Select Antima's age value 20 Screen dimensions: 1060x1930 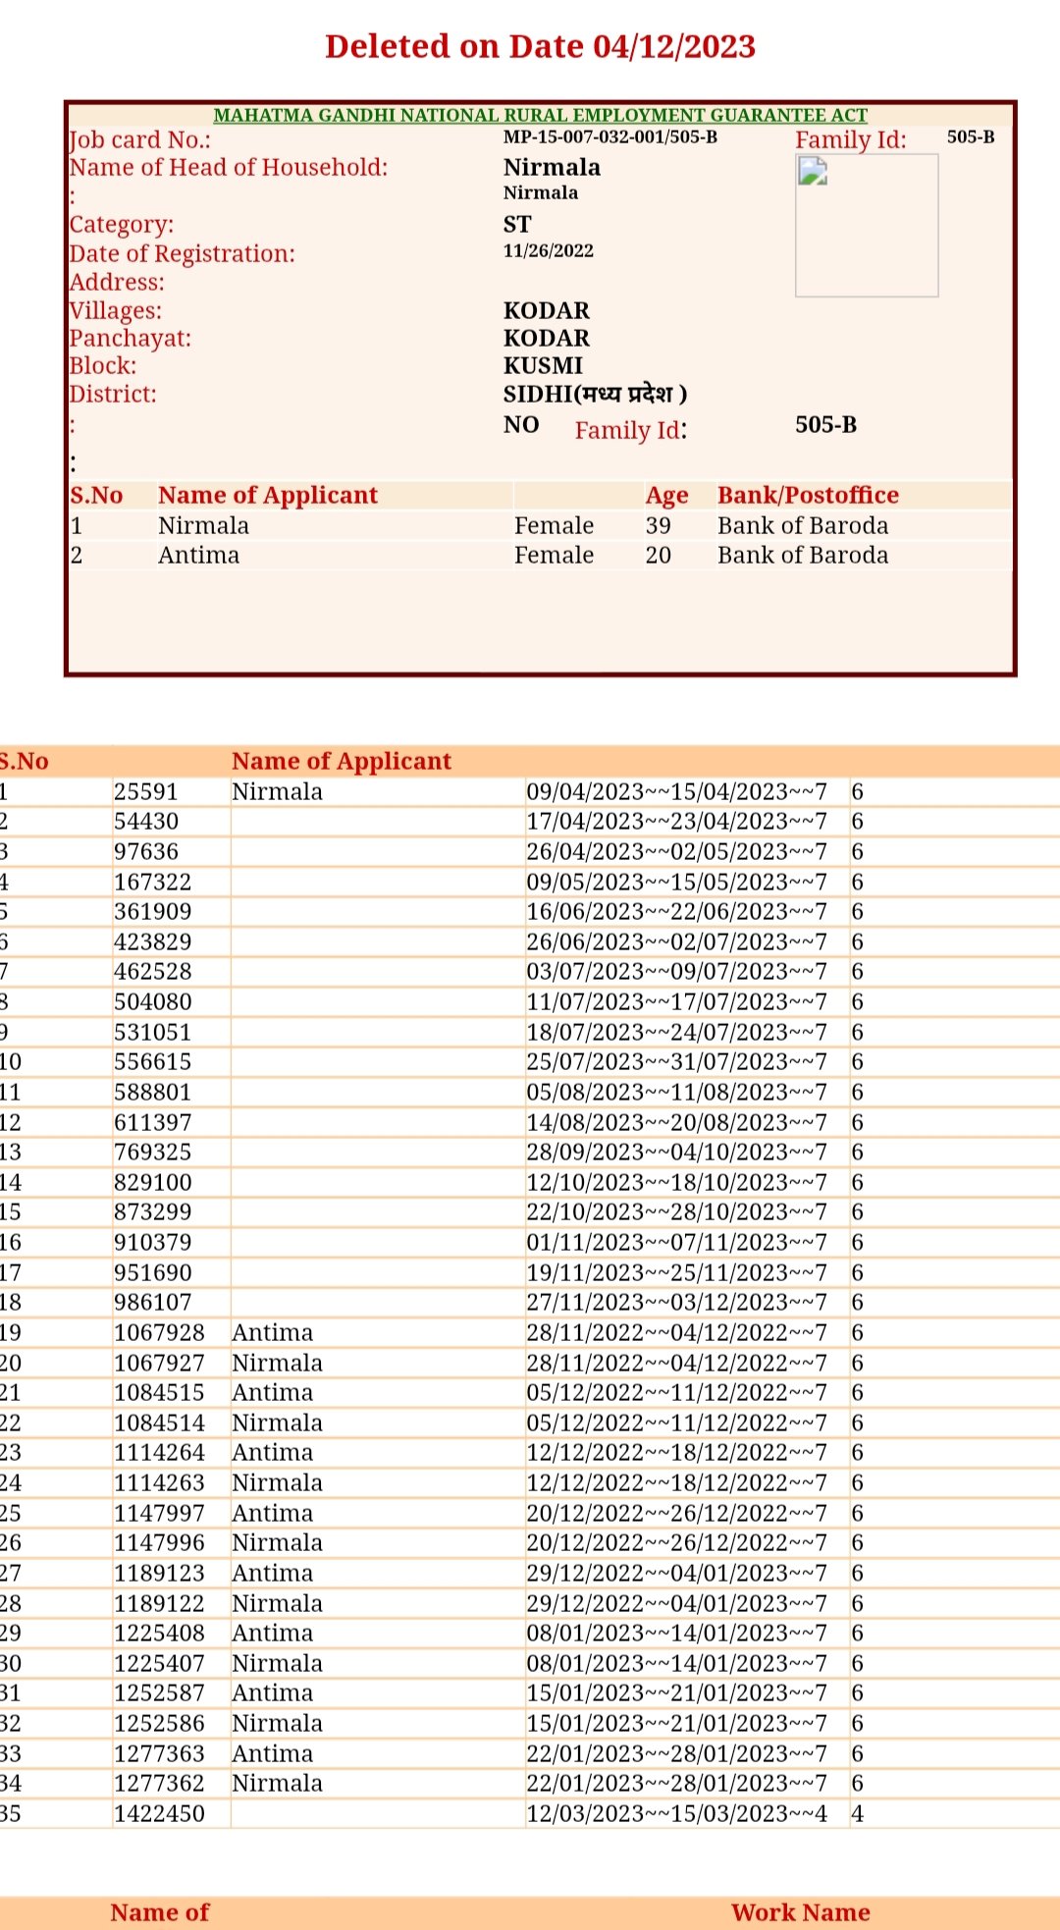click(x=658, y=556)
